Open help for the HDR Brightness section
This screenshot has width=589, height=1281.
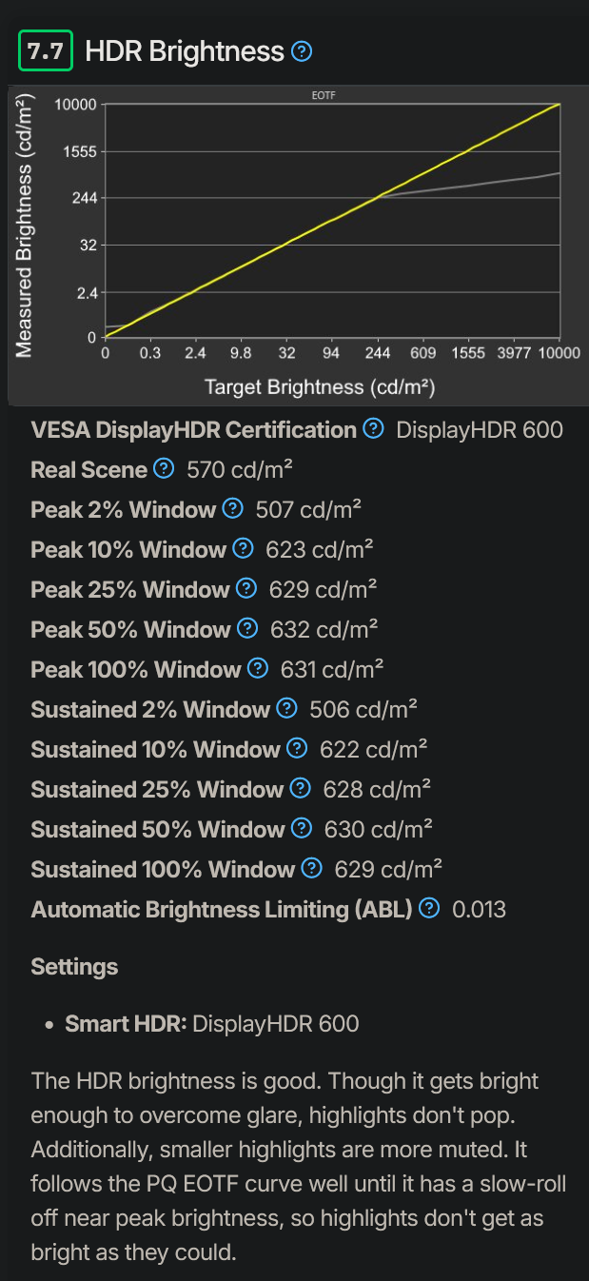(301, 51)
